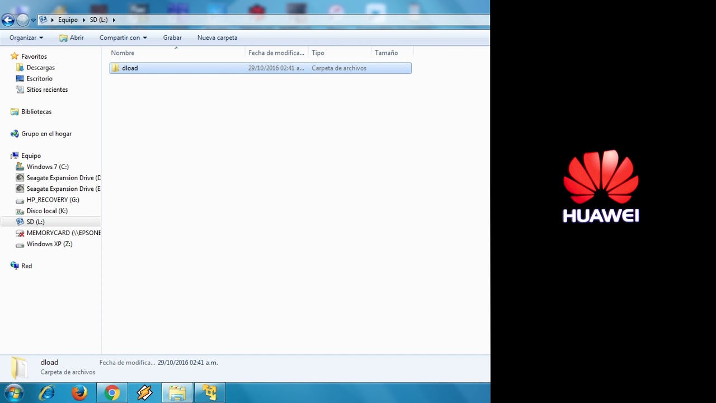Image resolution: width=716 pixels, height=403 pixels.
Task: Click the SD (L:) card icon in tree
Action: [20, 222]
